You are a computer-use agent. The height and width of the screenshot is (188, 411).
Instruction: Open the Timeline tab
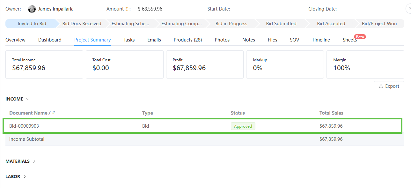[321, 40]
